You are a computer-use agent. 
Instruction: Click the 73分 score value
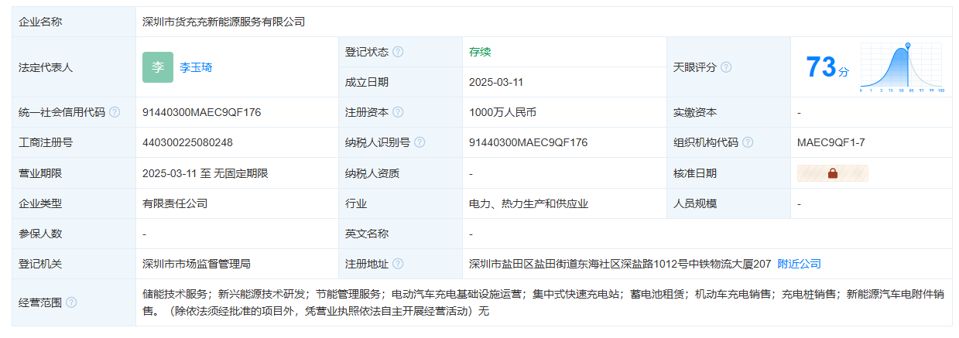(827, 67)
